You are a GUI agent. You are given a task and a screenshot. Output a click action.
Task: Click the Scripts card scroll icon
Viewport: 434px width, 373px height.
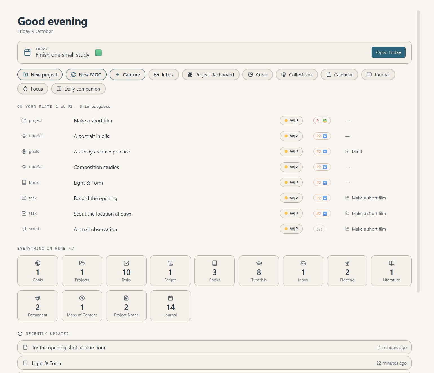tap(170, 263)
